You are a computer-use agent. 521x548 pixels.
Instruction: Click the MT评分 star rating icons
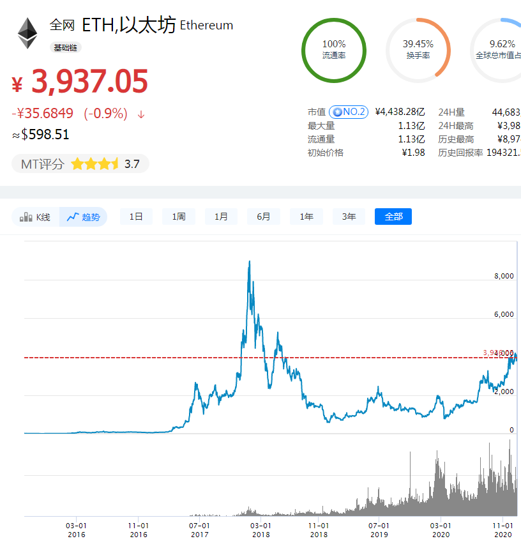[x=94, y=164]
